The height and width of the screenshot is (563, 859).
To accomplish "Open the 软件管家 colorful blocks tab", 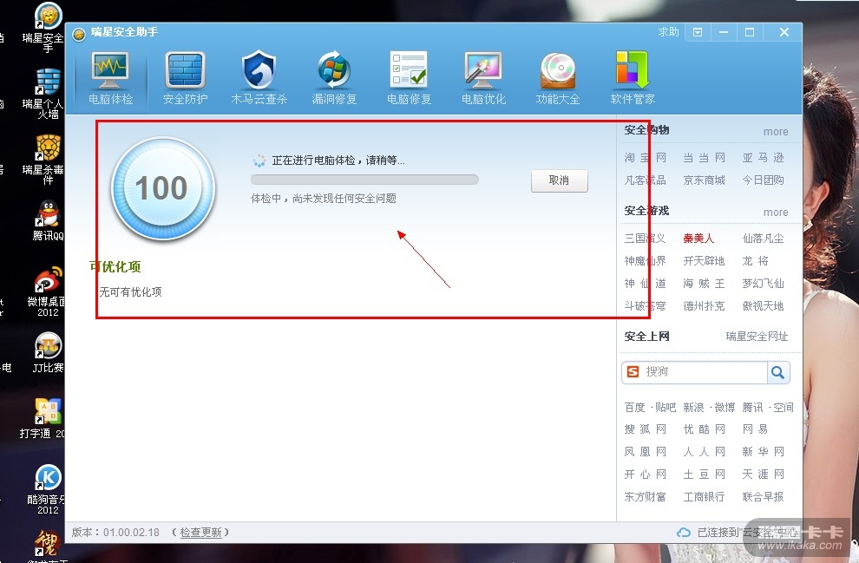I will click(633, 78).
